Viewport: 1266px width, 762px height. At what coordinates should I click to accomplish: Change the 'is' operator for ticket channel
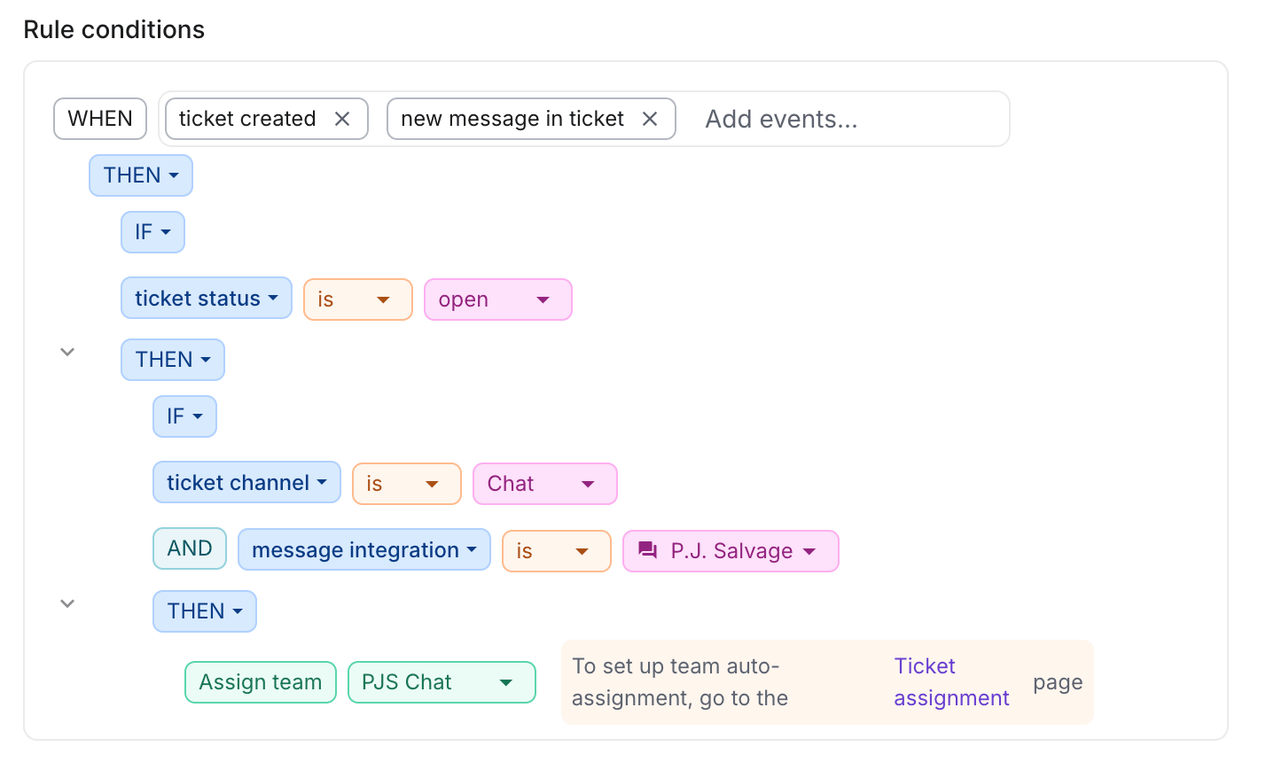click(x=407, y=484)
